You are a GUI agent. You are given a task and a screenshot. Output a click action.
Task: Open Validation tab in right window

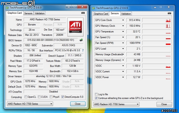click(126, 14)
